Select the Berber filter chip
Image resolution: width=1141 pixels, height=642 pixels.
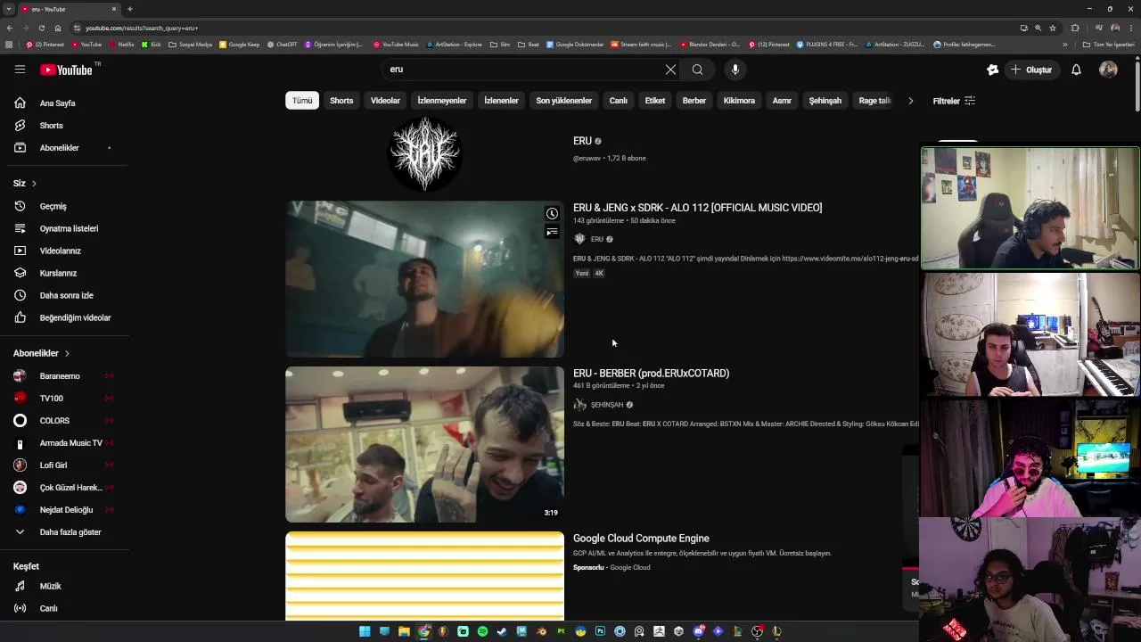pyautogui.click(x=694, y=101)
